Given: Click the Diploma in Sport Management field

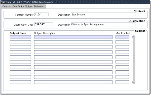Looking at the screenshot, I should (x=103, y=24).
